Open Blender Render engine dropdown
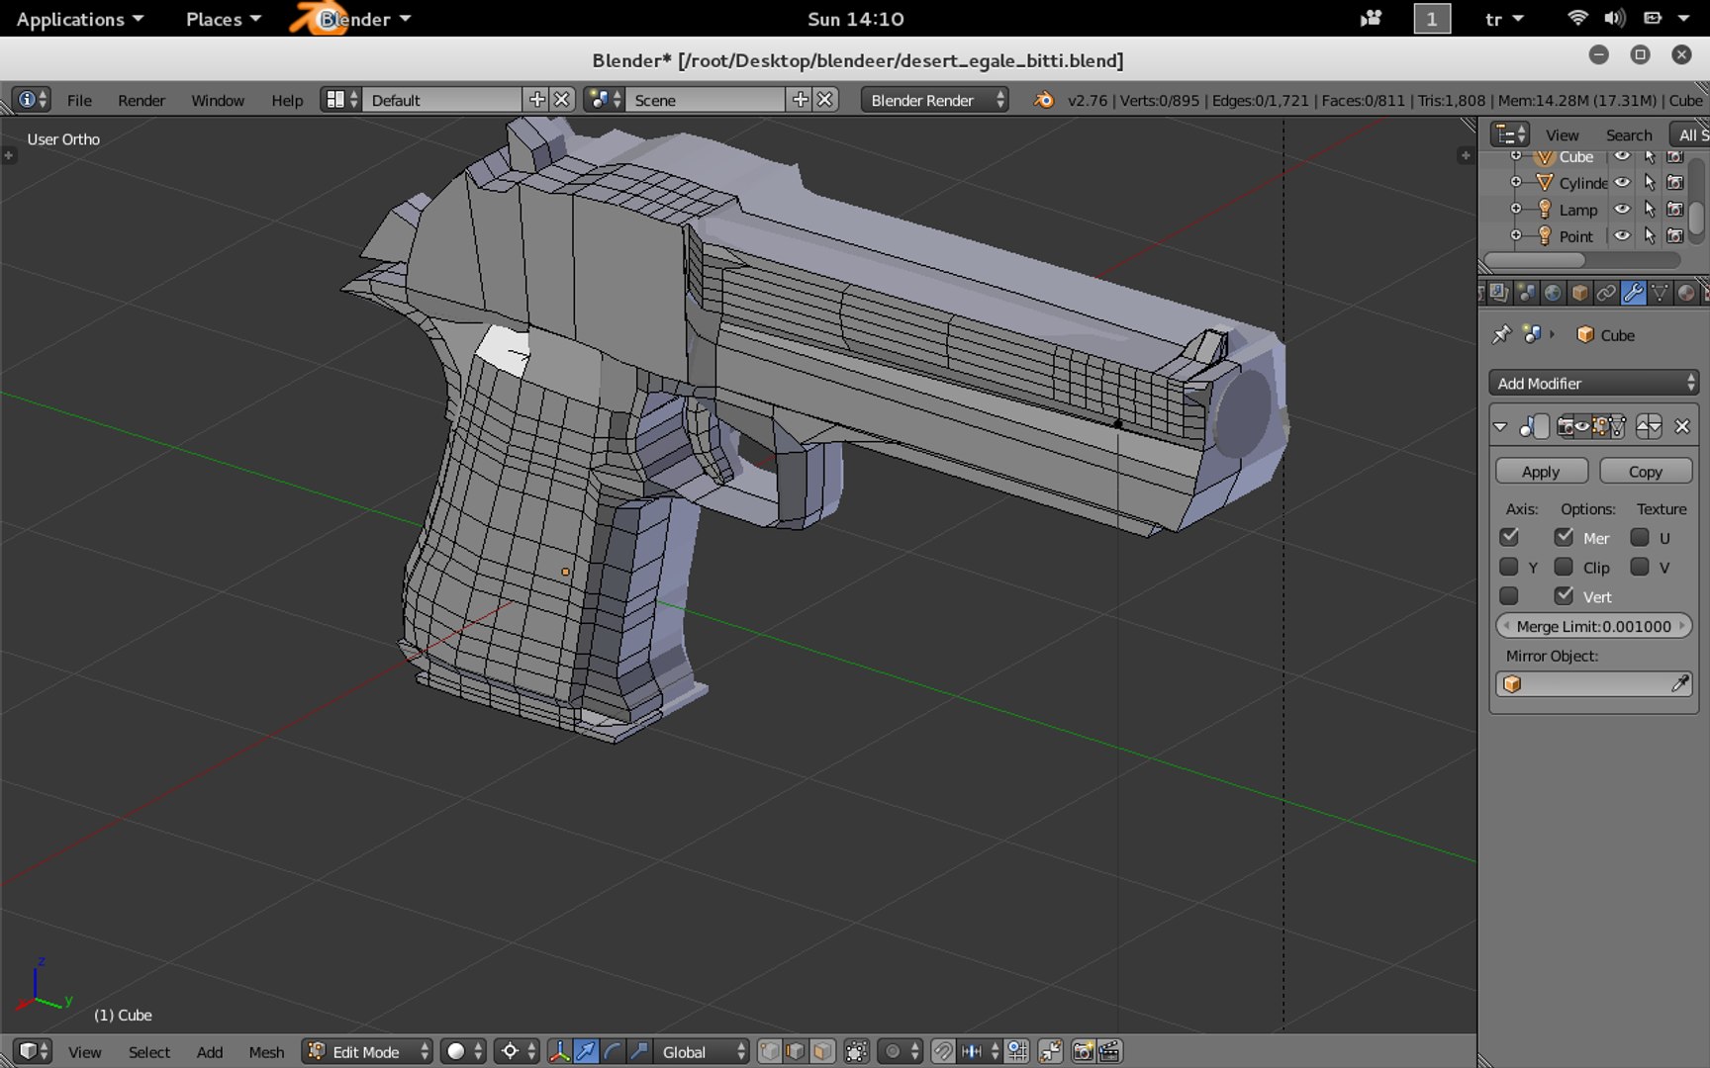This screenshot has width=1710, height=1068. (x=934, y=100)
